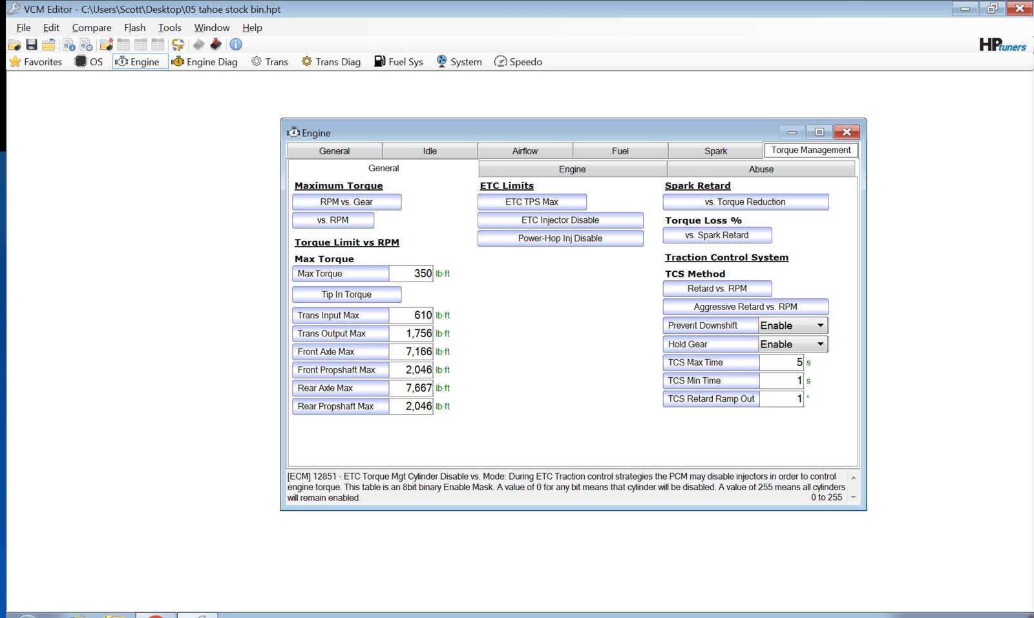
Task: Click the Max Torque value field 350
Action: click(411, 274)
